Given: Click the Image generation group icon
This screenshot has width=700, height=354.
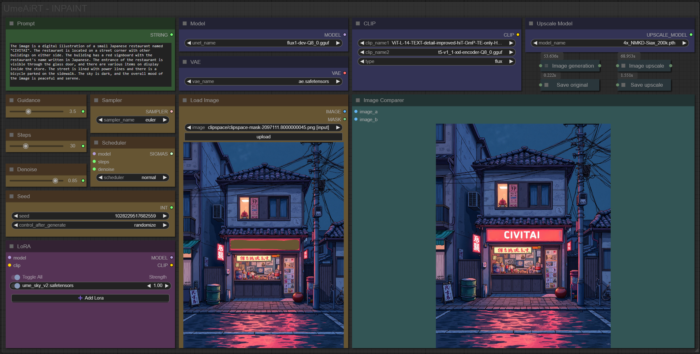Looking at the screenshot, I should point(546,66).
